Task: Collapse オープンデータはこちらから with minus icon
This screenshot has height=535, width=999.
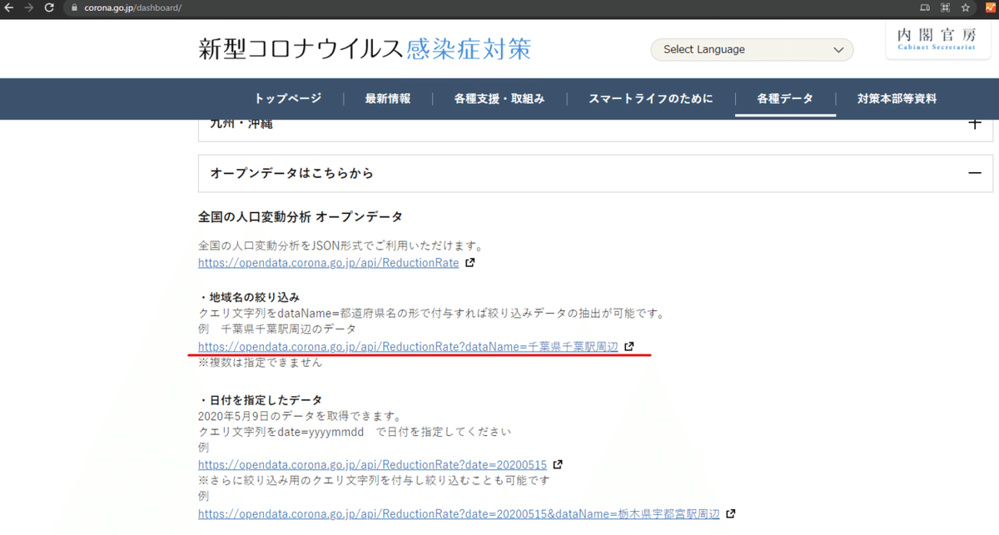Action: (976, 173)
